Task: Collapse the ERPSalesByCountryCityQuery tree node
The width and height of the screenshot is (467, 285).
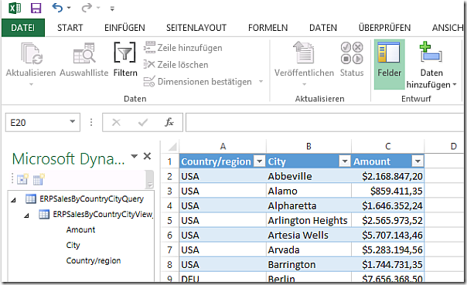Action: click(13, 200)
